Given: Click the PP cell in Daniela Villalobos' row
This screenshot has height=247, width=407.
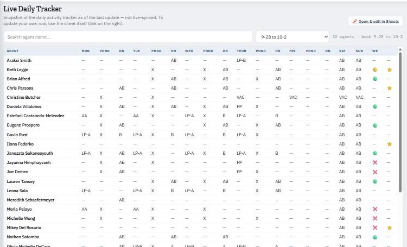Looking at the screenshot, I should coord(239,106).
